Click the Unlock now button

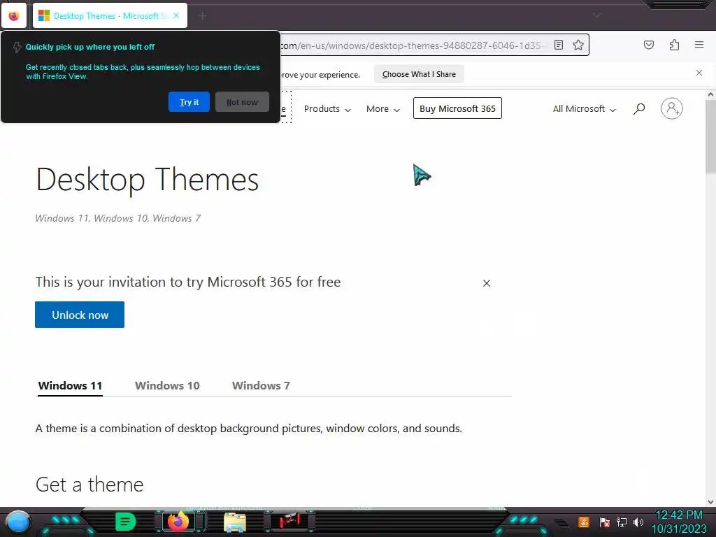coord(80,315)
